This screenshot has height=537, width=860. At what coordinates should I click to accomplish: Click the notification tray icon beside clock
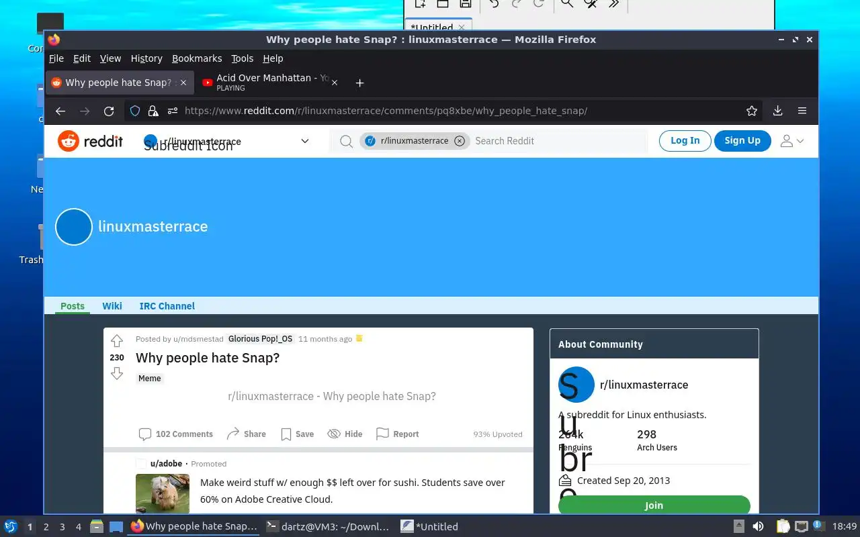[818, 526]
